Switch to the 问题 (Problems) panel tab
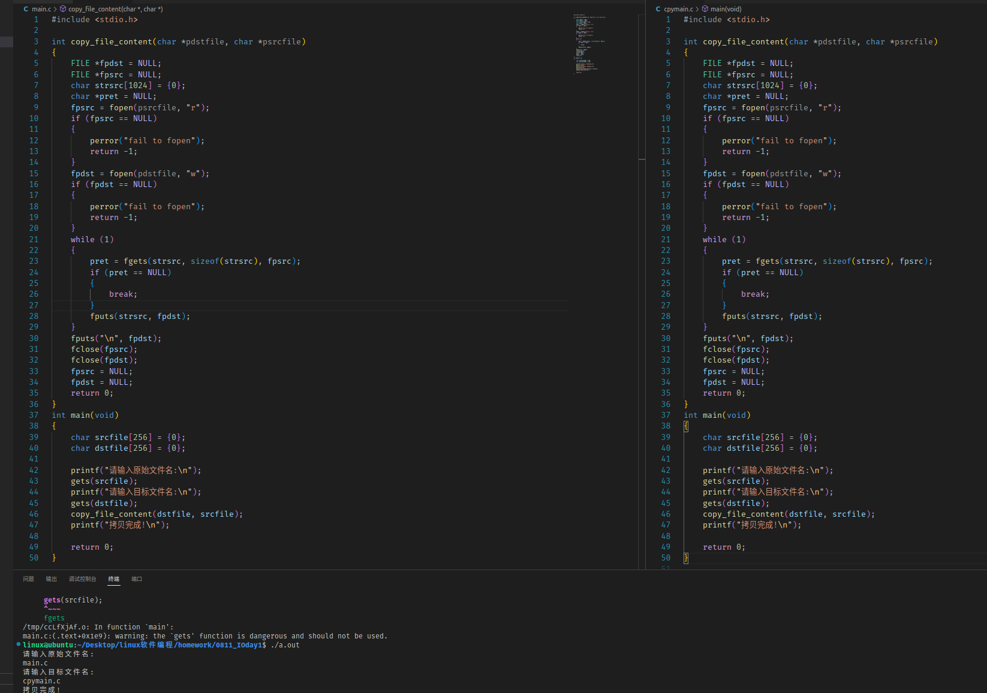The height and width of the screenshot is (693, 987). pos(28,579)
